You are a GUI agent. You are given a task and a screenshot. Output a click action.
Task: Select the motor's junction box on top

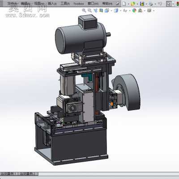[88, 22]
